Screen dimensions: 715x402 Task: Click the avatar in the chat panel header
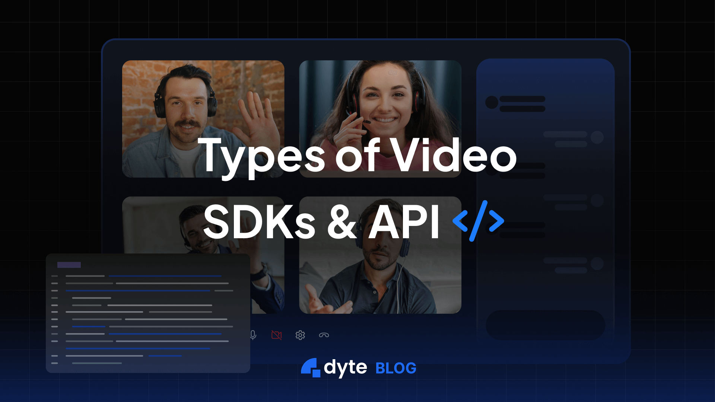point(491,102)
